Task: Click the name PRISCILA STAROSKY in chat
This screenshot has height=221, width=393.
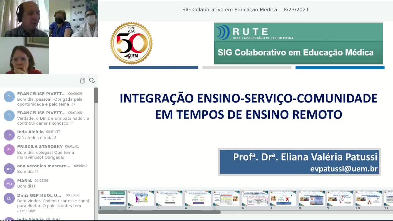Action: pos(40,147)
